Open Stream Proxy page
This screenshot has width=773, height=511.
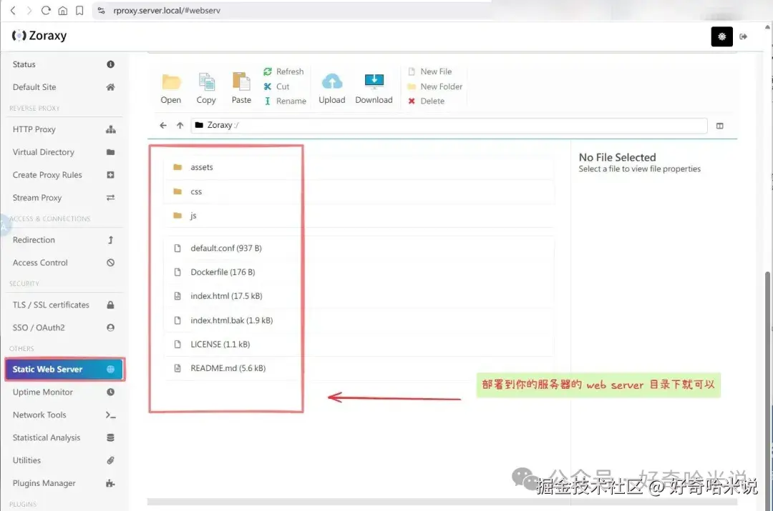[x=64, y=197]
